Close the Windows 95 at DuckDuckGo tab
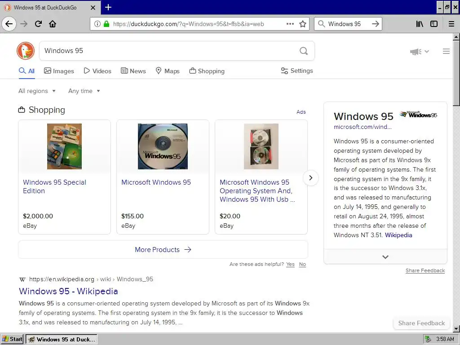 [x=93, y=8]
